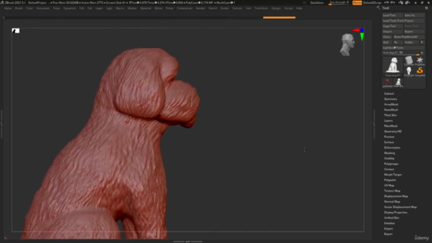Click the Load Tool button
The height and width of the screenshot is (243, 432).
click(393, 15)
